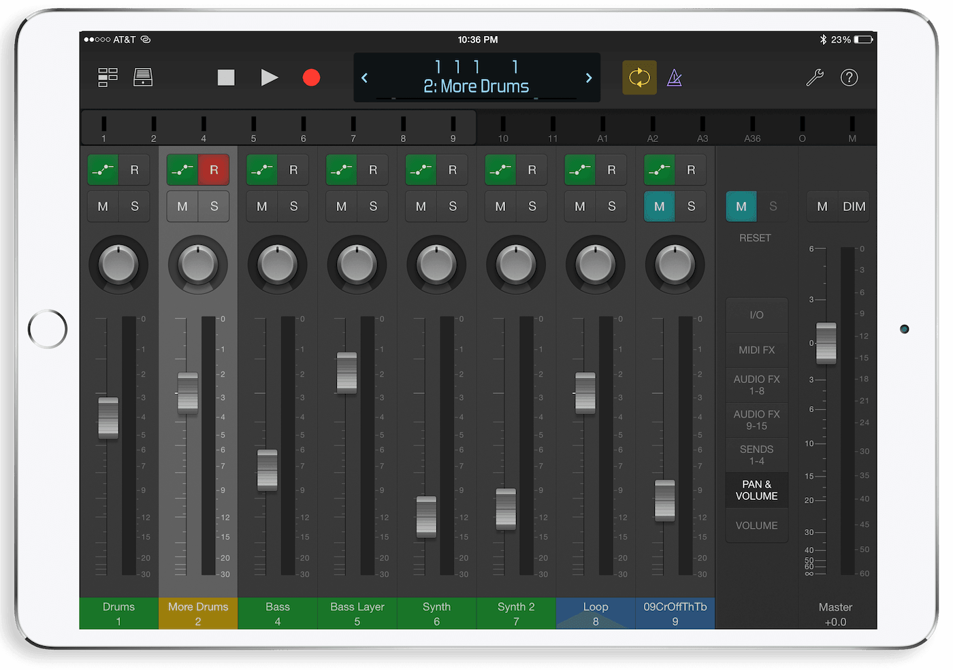Open settings using the wrench icon

click(815, 78)
